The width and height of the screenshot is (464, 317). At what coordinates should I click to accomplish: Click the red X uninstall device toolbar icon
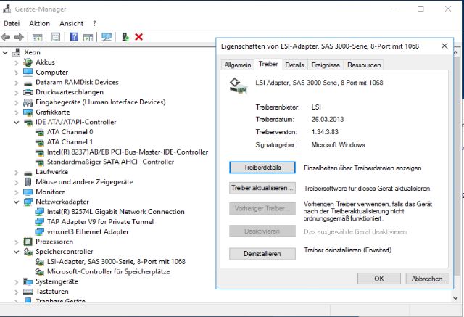138,37
